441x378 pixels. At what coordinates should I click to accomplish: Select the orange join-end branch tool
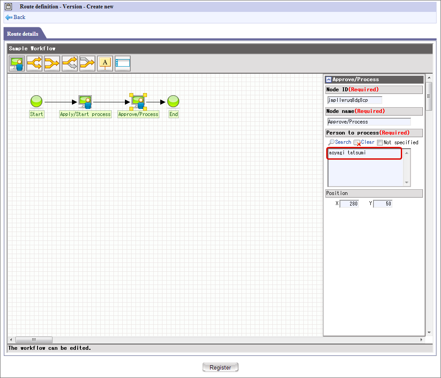tap(52, 63)
